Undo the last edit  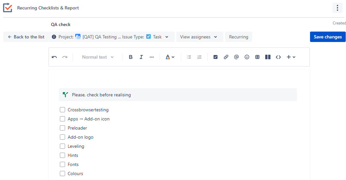54,57
